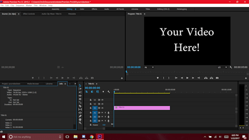Image resolution: width=249 pixels, height=140 pixels.
Task: Switch to Media Browser tab
Action: point(33,84)
